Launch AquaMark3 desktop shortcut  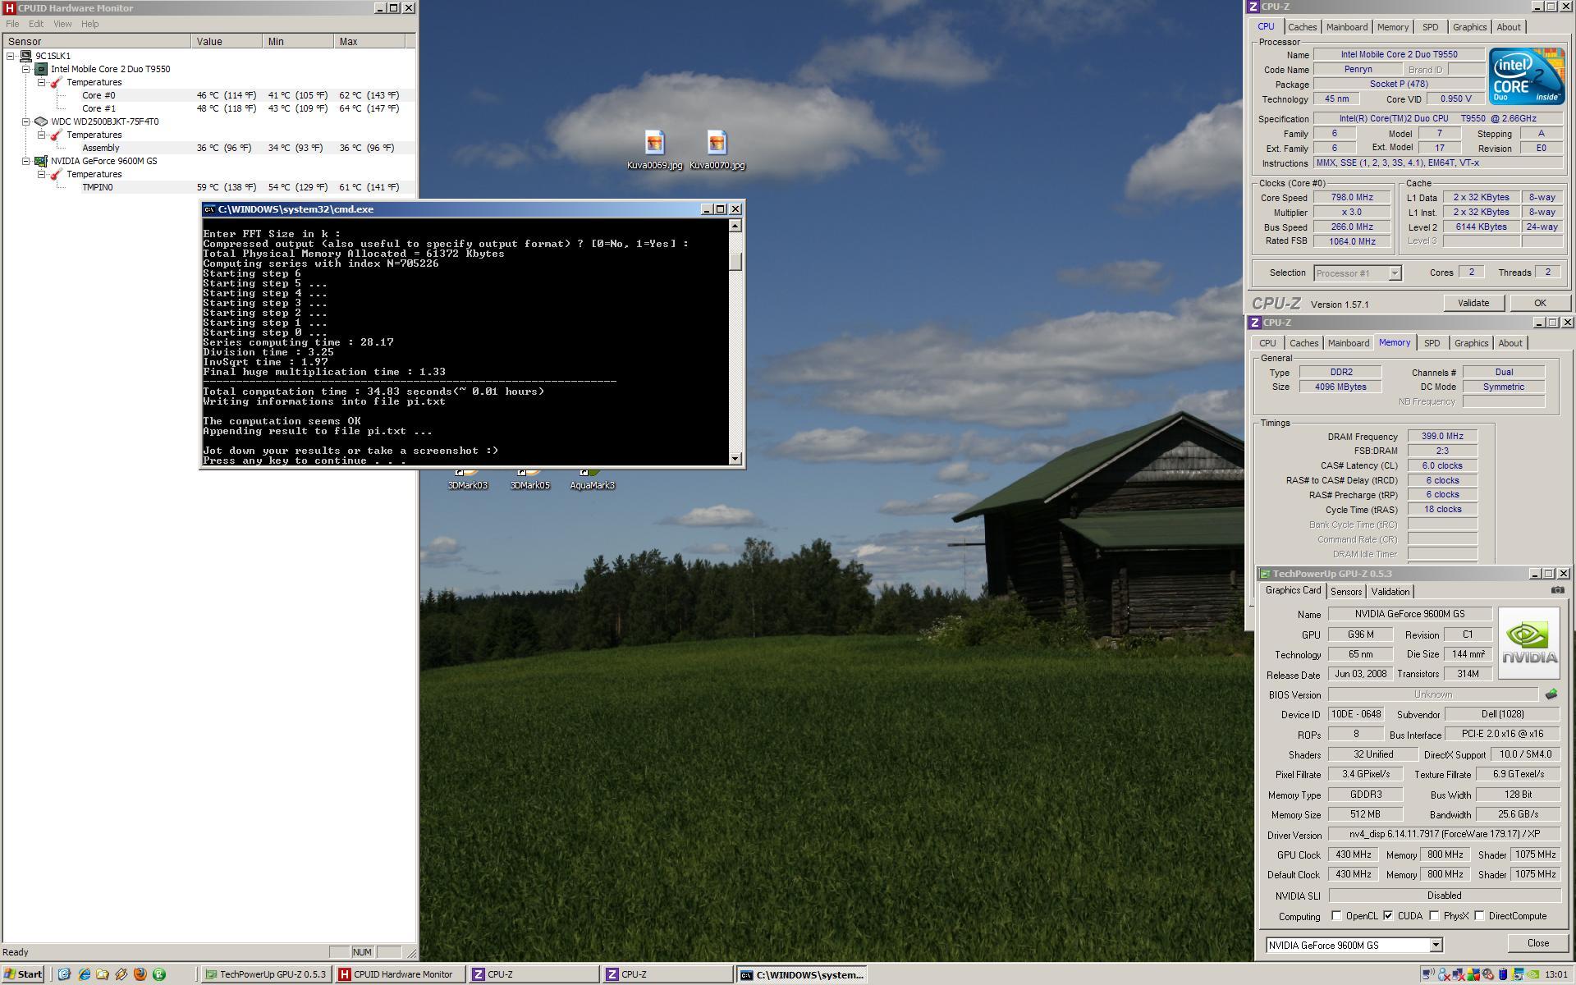592,479
